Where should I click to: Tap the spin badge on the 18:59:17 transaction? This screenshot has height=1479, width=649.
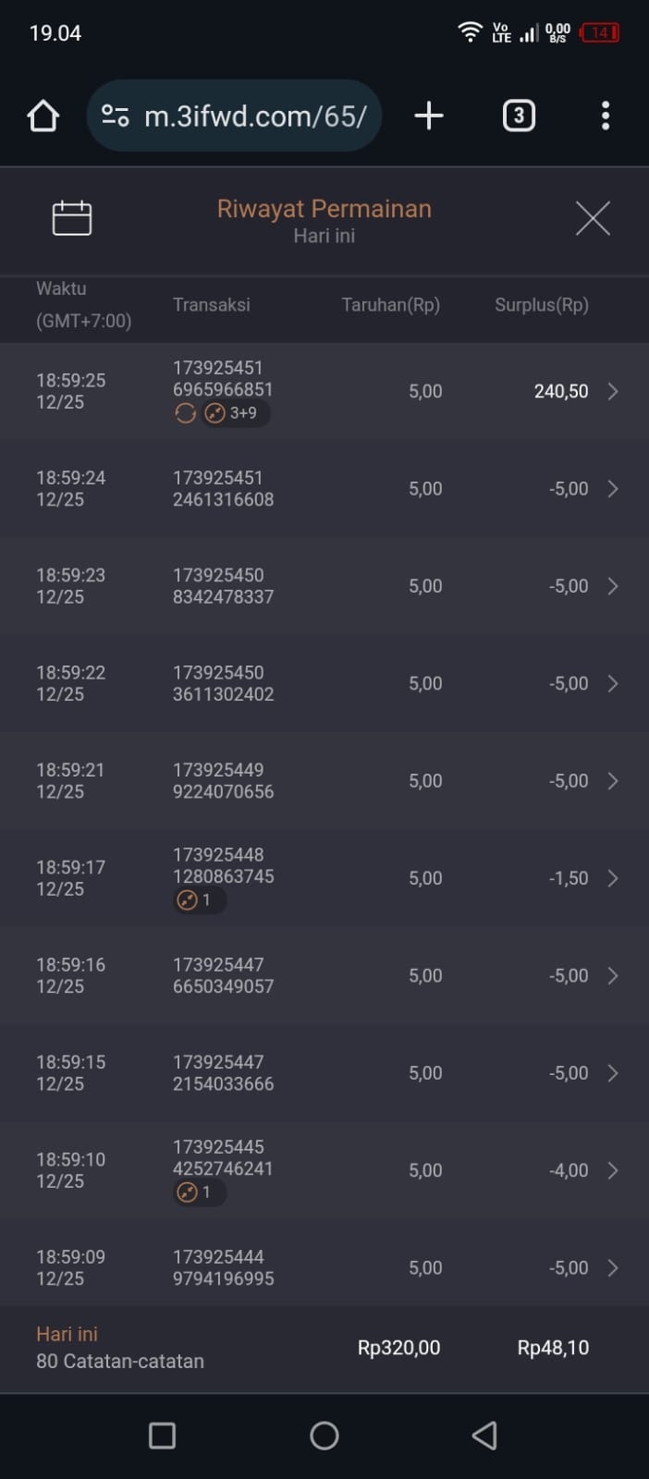[198, 900]
